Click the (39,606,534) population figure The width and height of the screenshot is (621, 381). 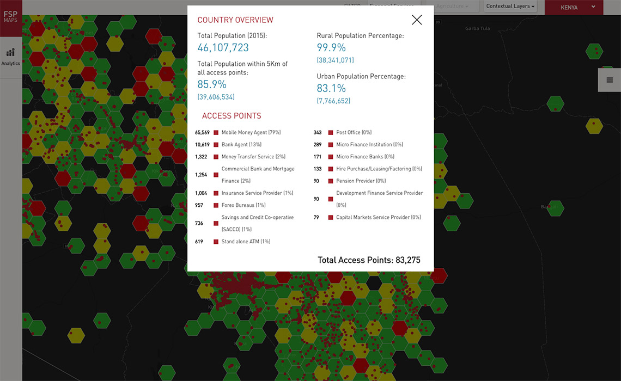[x=216, y=97]
